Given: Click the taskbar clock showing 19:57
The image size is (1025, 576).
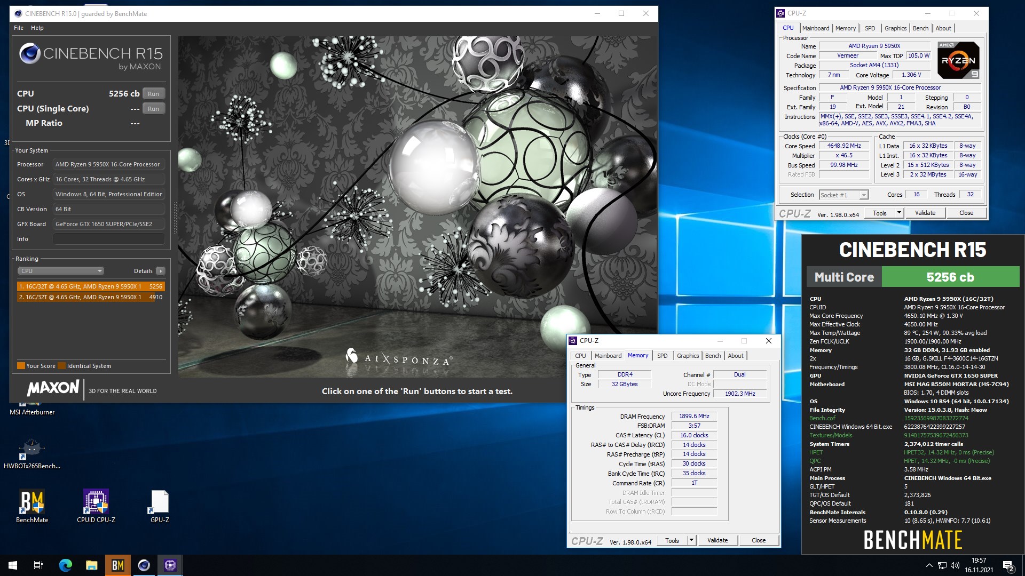Looking at the screenshot, I should 979,565.
